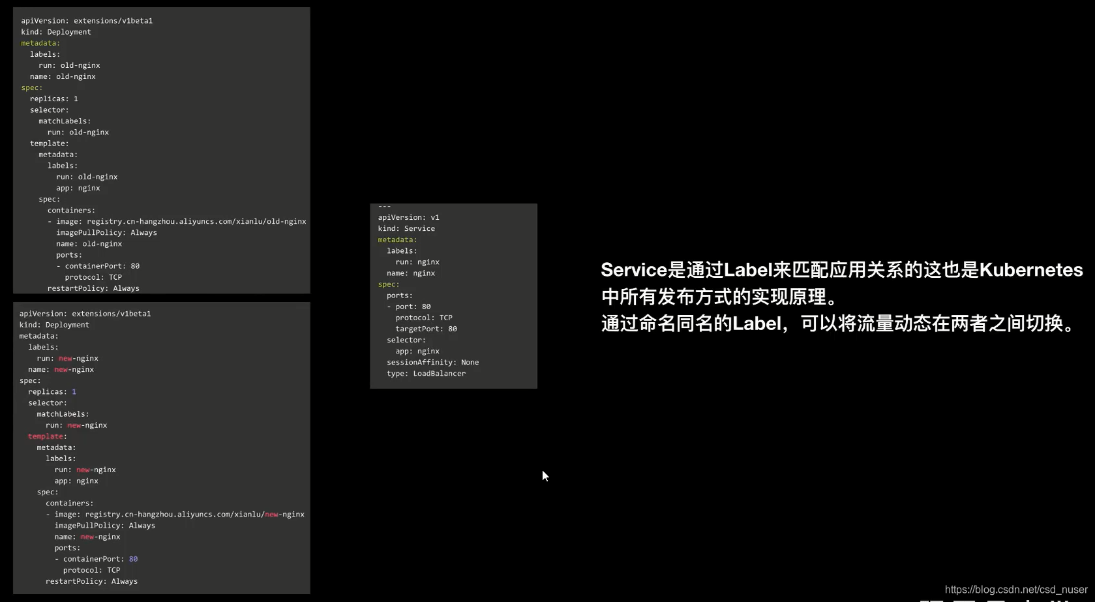Viewport: 1095px width, 602px height.
Task: Select 'matchLabels:' in the old-nginx block
Action: (65, 121)
